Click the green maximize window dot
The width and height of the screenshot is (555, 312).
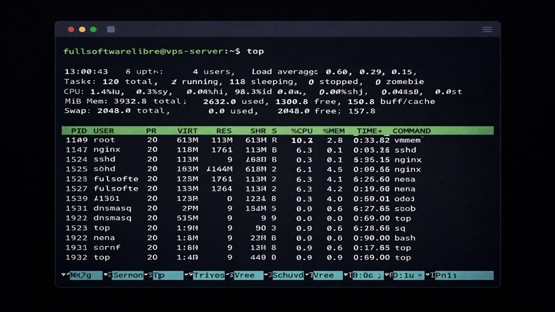93,30
